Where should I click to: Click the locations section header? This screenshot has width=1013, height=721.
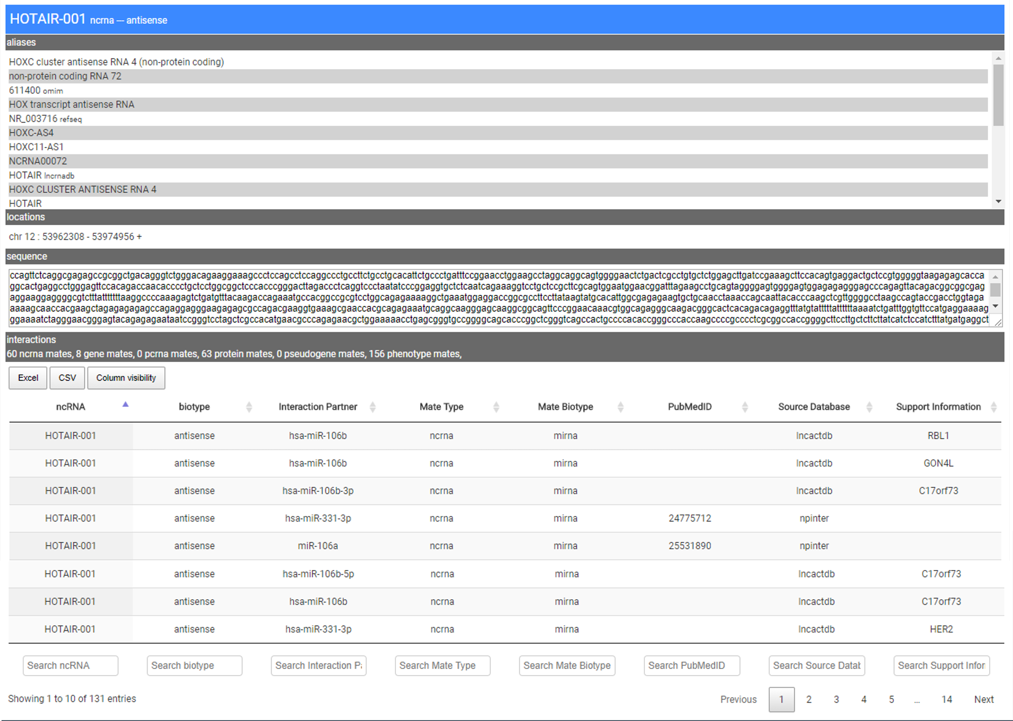505,217
